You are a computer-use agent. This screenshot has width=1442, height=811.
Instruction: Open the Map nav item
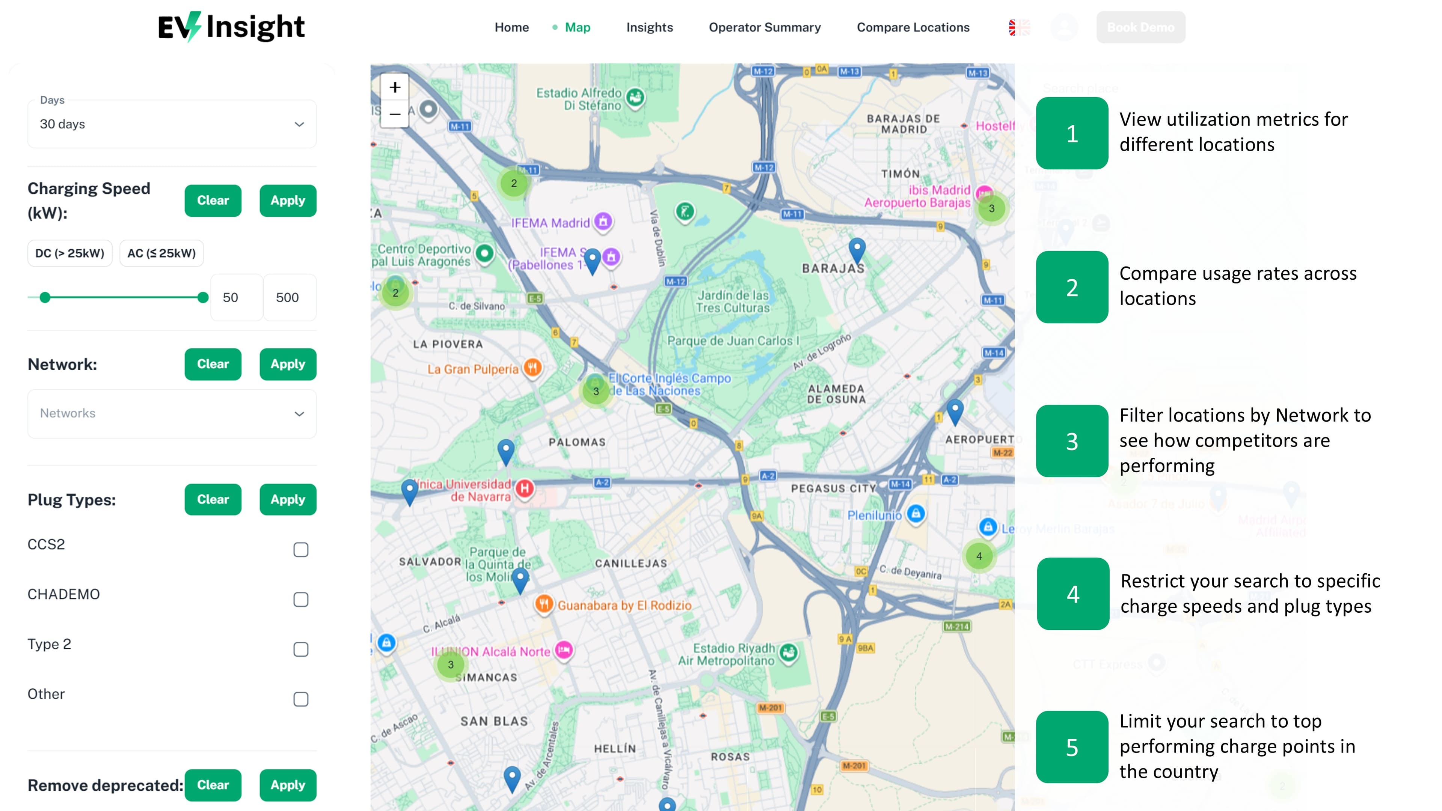577,27
